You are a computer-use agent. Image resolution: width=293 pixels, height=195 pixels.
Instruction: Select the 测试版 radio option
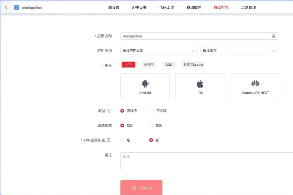(x=122, y=111)
